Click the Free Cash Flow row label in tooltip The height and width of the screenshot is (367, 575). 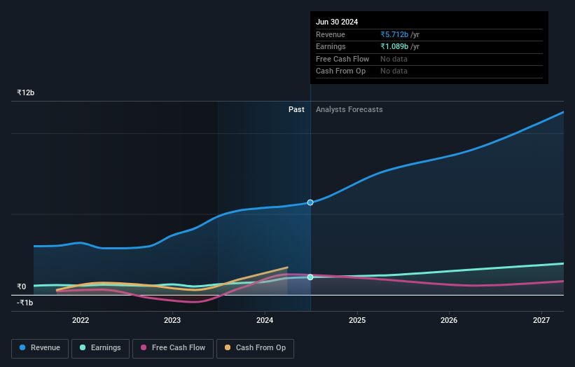tap(342, 59)
